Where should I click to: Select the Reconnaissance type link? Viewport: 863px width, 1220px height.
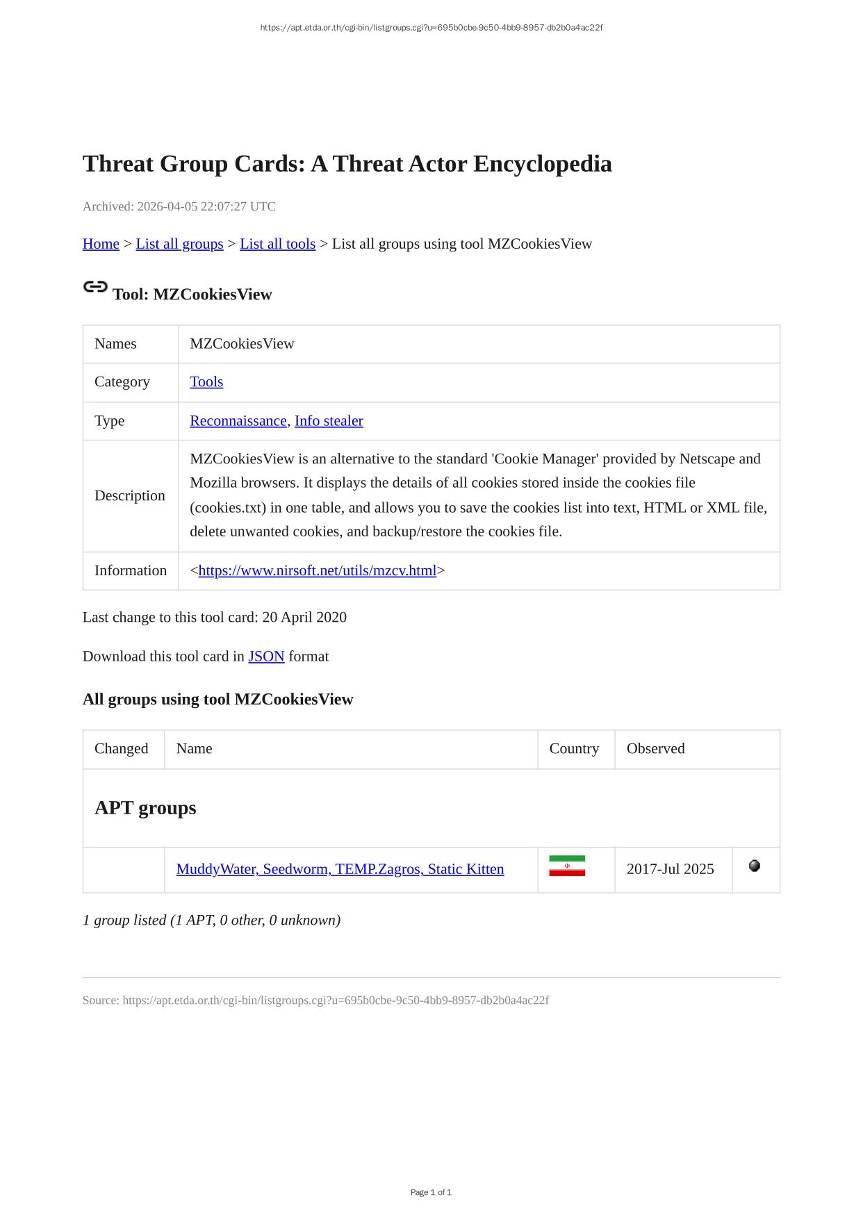pos(238,421)
